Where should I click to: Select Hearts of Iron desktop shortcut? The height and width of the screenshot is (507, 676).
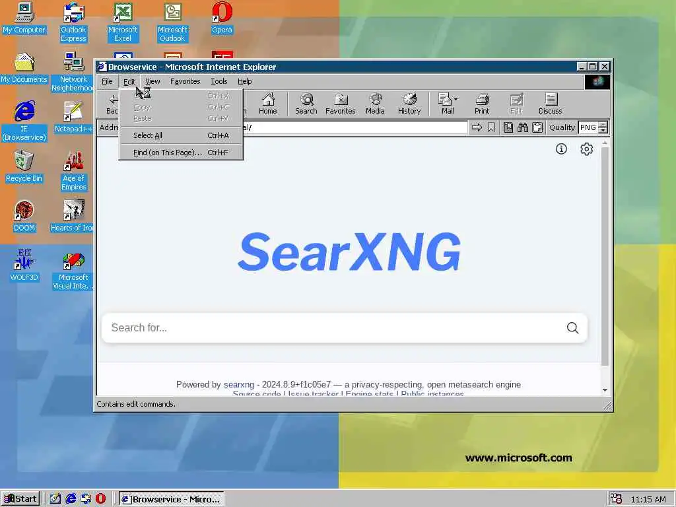tap(73, 217)
